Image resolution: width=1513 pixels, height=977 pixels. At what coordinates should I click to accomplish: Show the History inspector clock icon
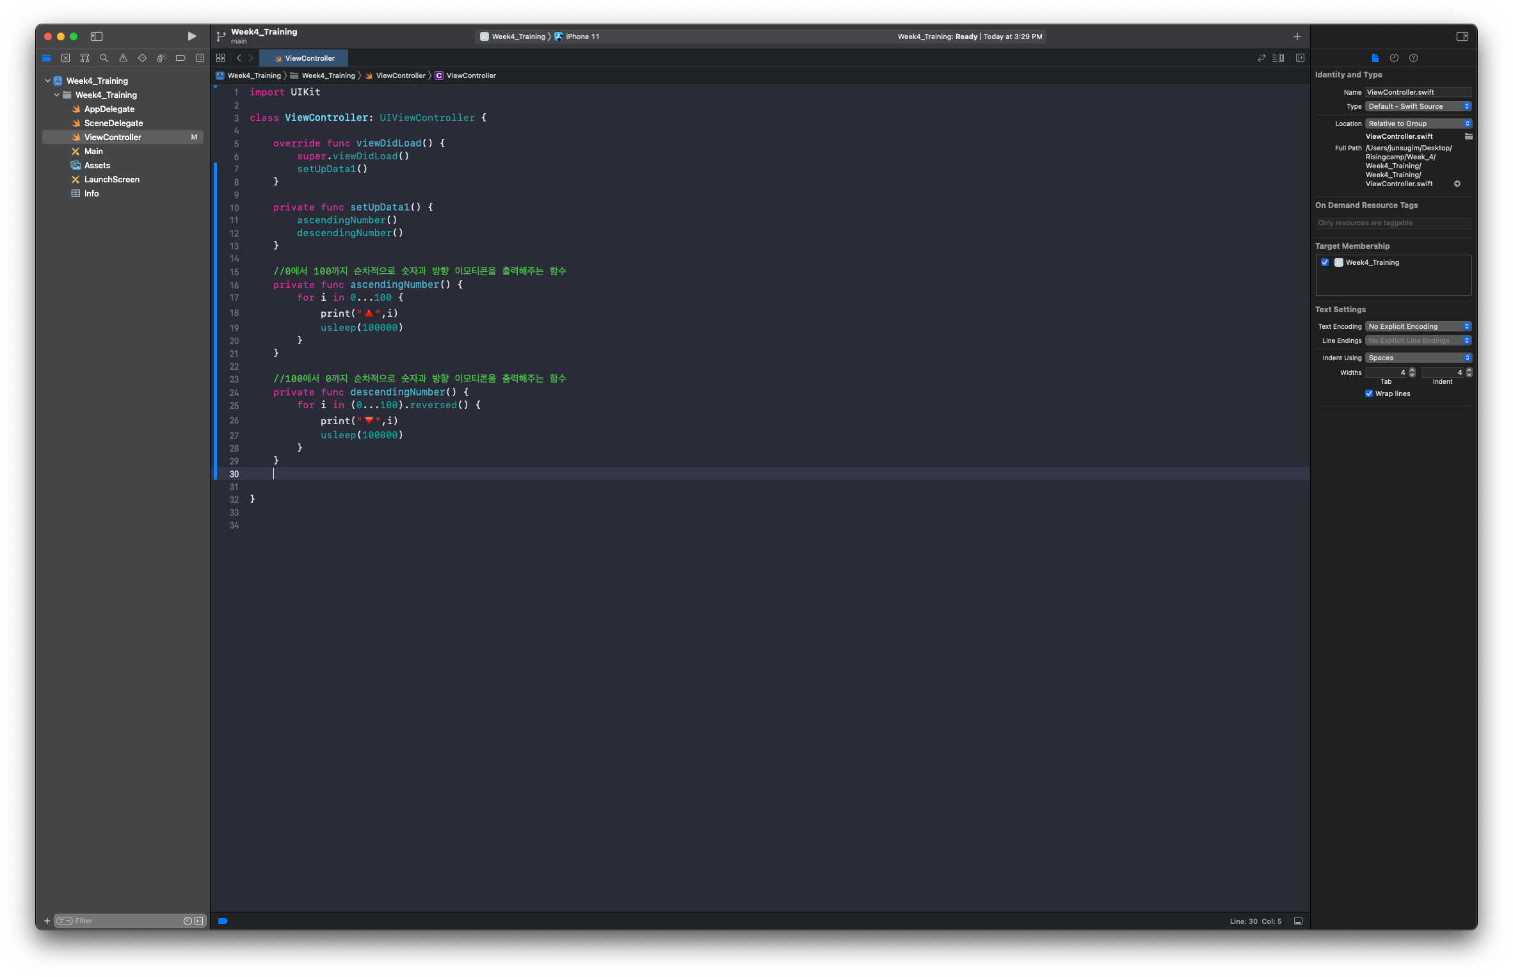point(1394,58)
